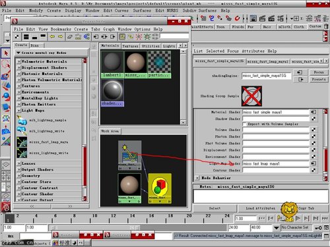Click Hypershade next graph yellow arrow
This screenshot has height=247, width=330.
click(60, 36)
